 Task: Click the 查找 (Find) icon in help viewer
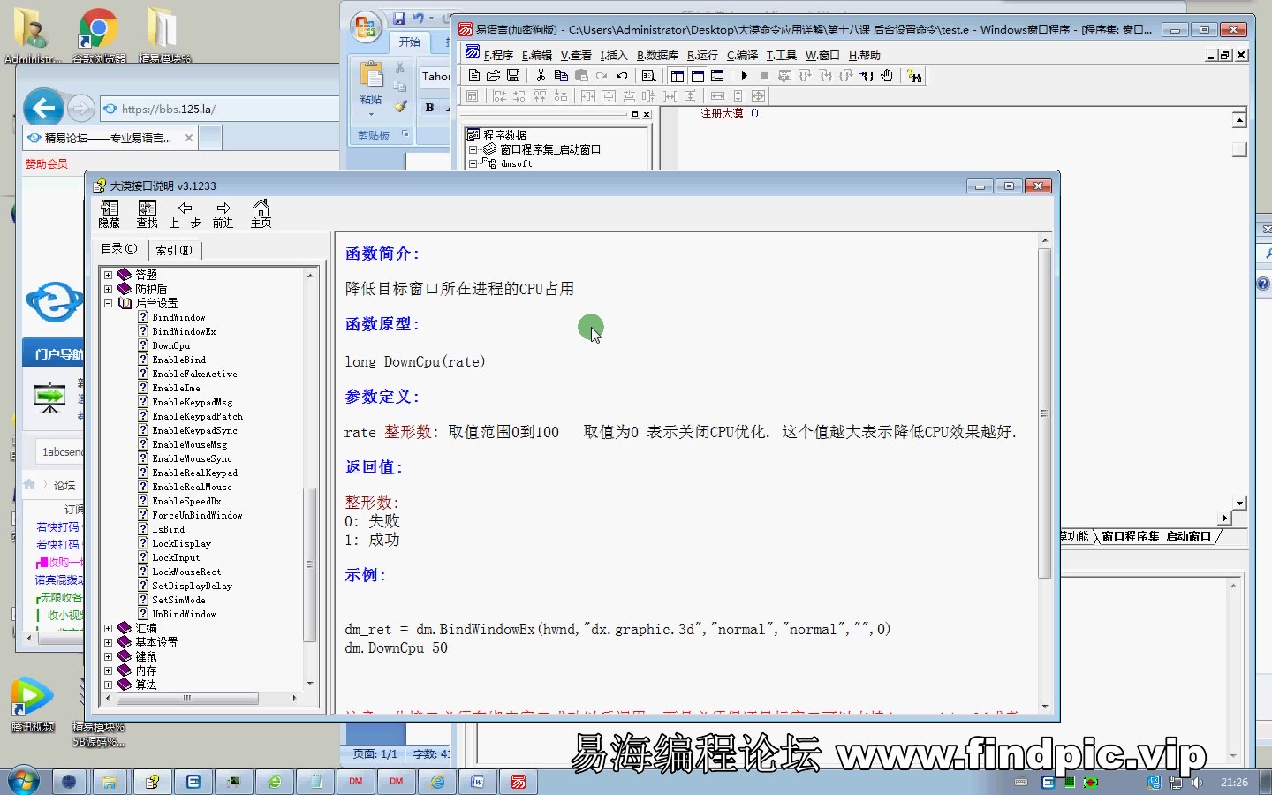tap(147, 214)
